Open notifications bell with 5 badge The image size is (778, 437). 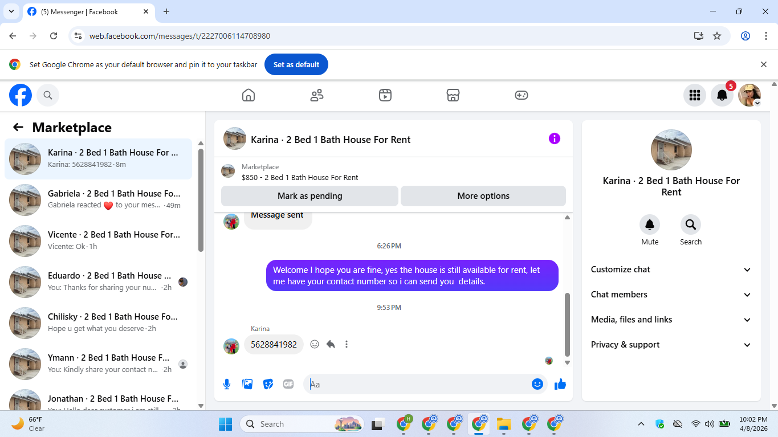click(x=722, y=95)
